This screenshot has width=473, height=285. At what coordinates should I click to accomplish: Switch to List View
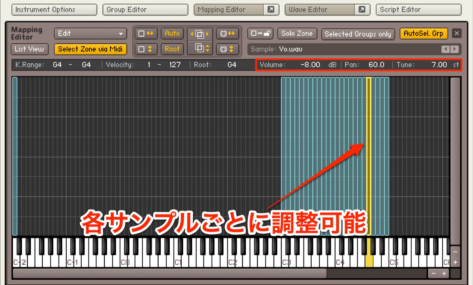[29, 49]
